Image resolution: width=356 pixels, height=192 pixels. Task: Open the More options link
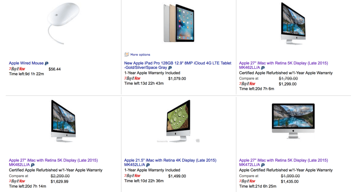pyautogui.click(x=140, y=55)
